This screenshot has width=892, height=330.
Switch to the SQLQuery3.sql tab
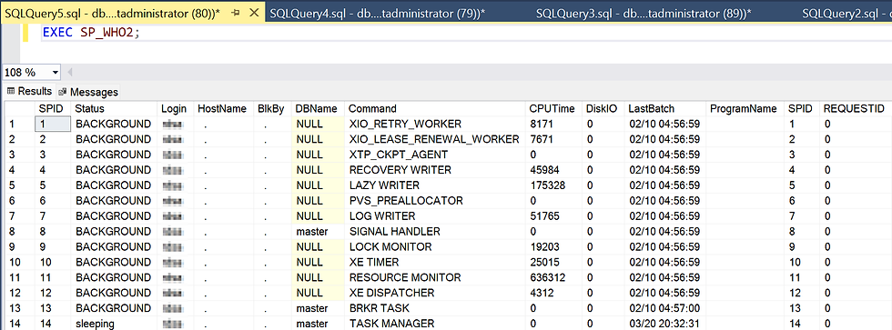coord(644,13)
